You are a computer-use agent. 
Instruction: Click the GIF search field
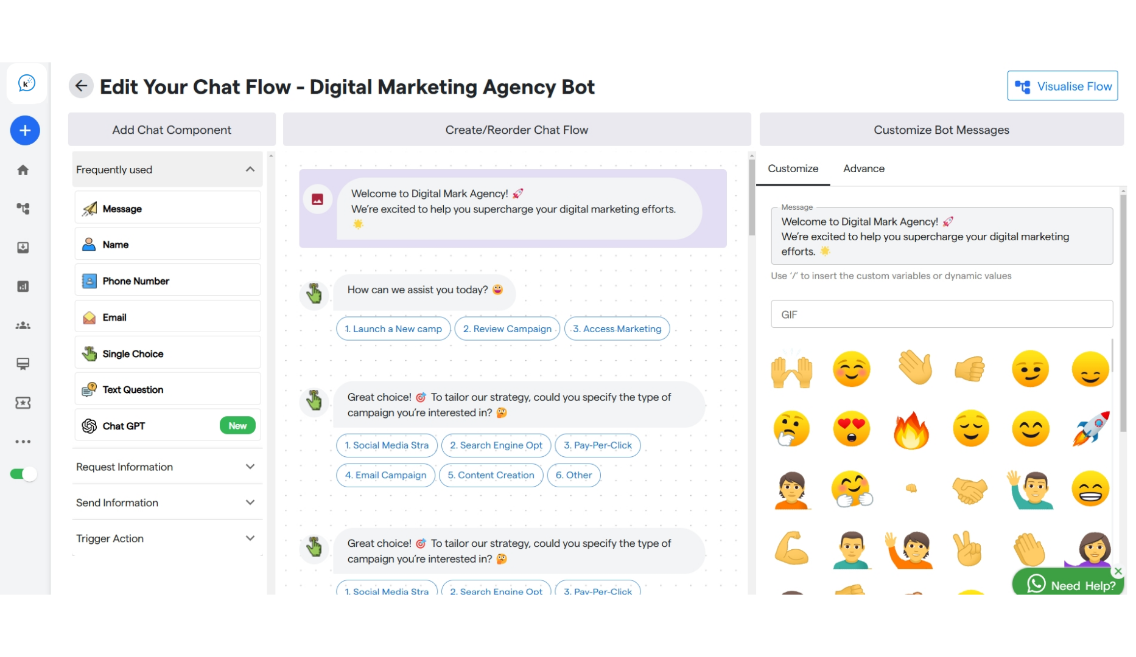[941, 315]
